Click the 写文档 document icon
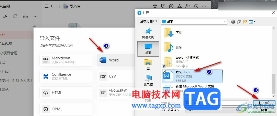Screen dimensions: 277x116 click(66, 6)
